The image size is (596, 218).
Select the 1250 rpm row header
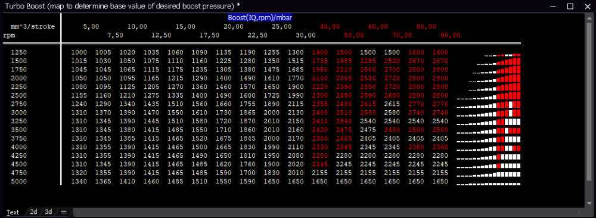coord(19,52)
